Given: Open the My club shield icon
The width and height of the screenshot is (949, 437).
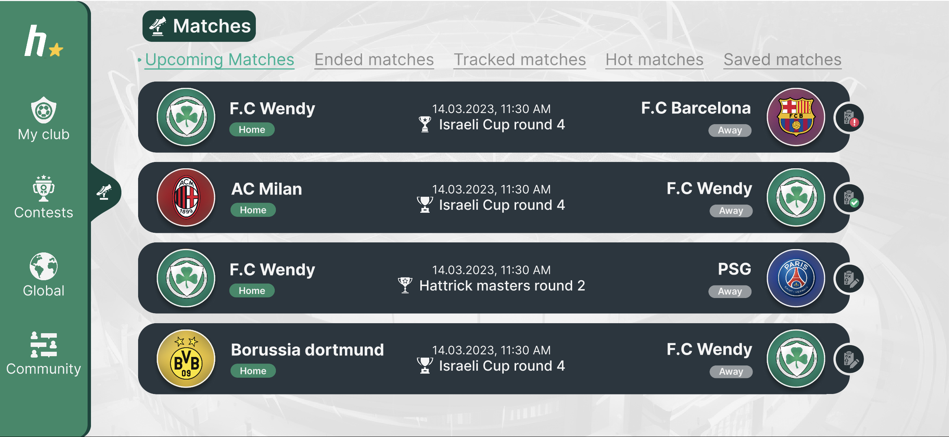Looking at the screenshot, I should 43,110.
